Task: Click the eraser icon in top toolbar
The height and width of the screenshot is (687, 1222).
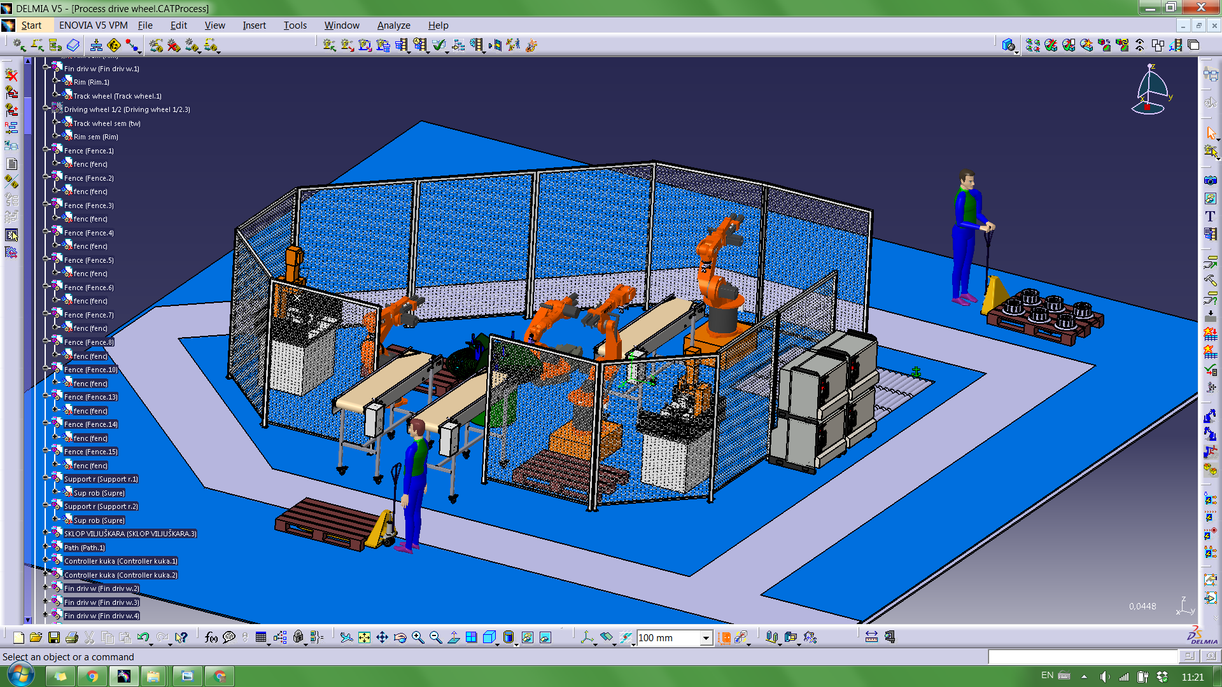Action: click(x=73, y=45)
